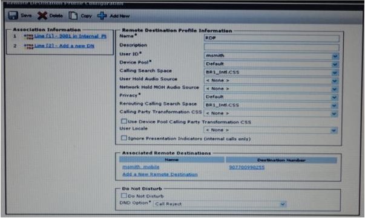The width and height of the screenshot is (365, 218).
Task: Open the User Hold Audio Source dropdown
Action: (x=271, y=80)
